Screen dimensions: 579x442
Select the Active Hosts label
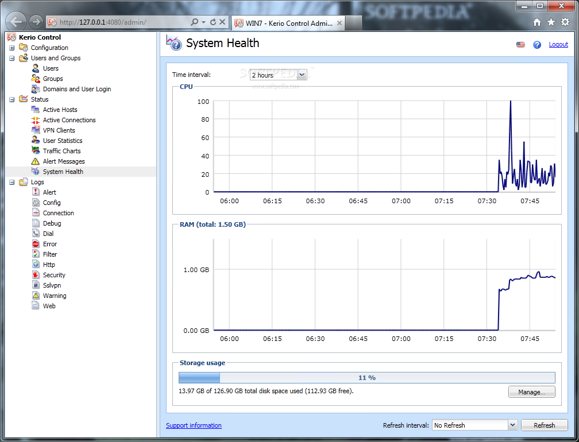click(x=60, y=110)
